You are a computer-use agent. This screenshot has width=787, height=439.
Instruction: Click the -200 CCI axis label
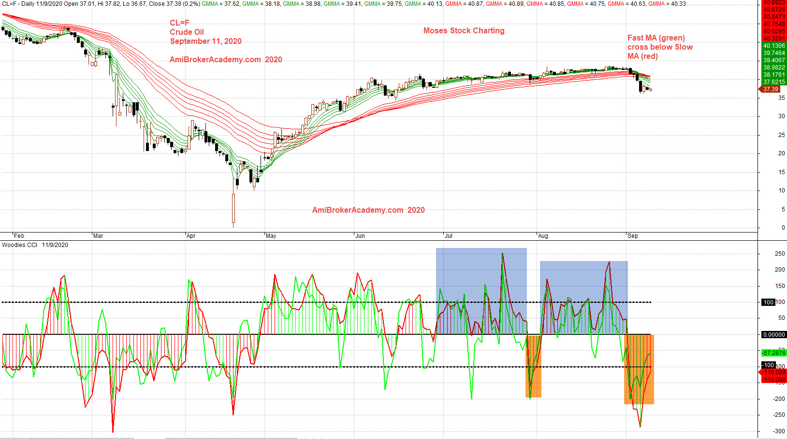click(779, 399)
